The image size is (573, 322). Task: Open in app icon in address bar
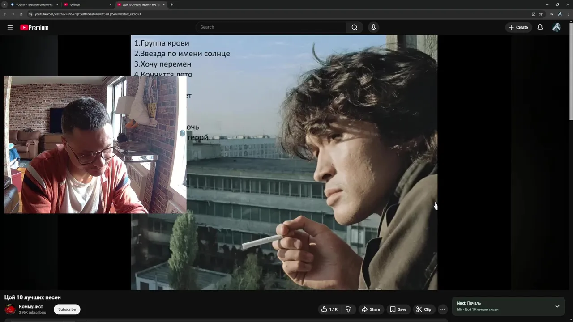(x=533, y=14)
